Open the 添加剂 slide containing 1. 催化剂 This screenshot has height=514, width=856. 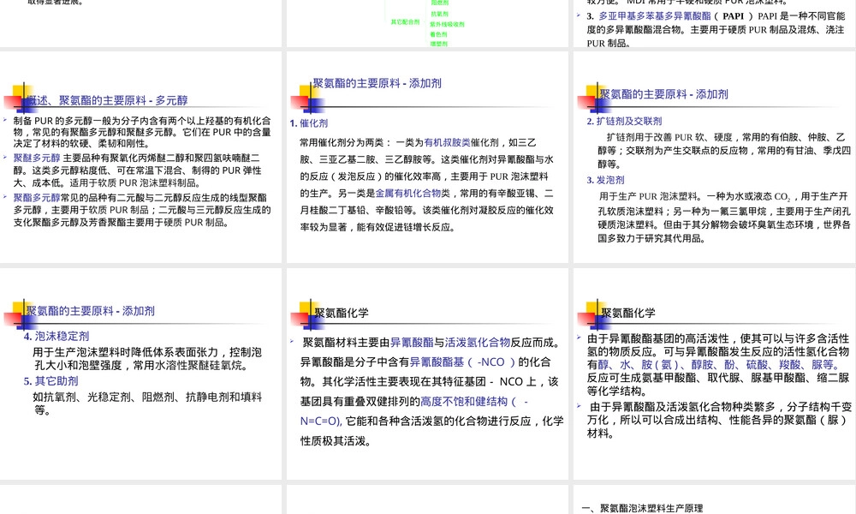click(x=427, y=158)
